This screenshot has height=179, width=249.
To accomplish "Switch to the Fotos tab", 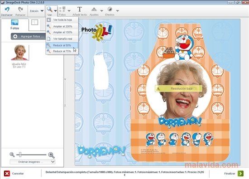I will pos(15,24).
